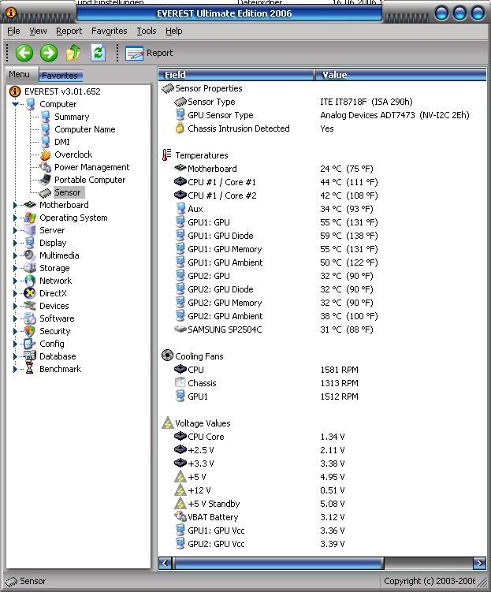The height and width of the screenshot is (592, 491).
Task: Switch to the Favorites tab
Action: 60,76
